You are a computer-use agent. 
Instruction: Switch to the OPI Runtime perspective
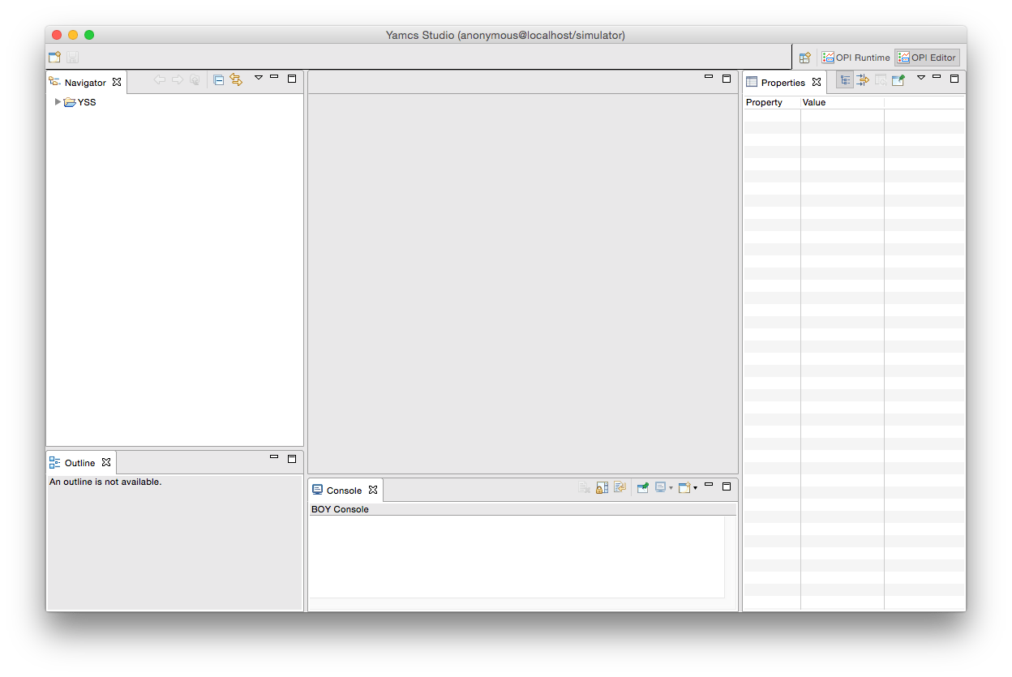[x=855, y=57]
